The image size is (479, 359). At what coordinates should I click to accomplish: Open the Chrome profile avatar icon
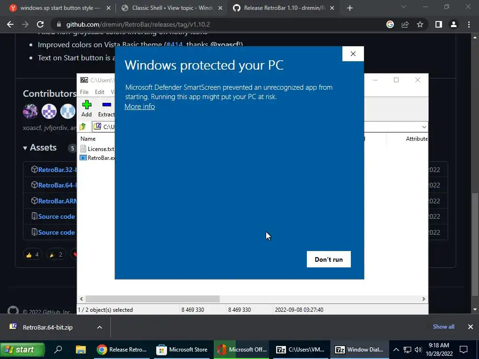454,24
